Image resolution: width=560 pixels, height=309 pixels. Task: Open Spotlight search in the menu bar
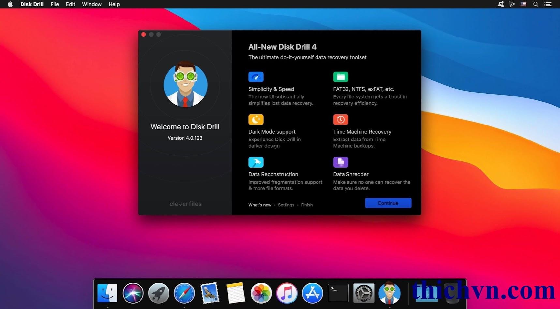tap(536, 4)
